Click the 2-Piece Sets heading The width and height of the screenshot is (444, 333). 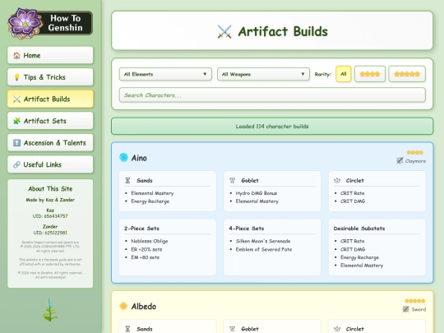[x=141, y=229]
